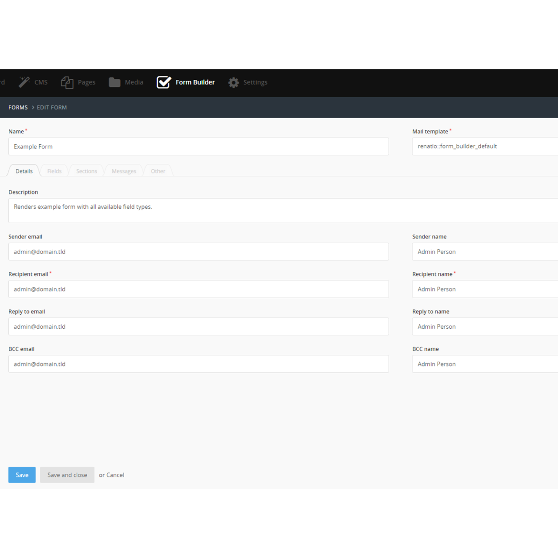The image size is (558, 558).
Task: Focus the BCC email field
Action: tap(198, 364)
